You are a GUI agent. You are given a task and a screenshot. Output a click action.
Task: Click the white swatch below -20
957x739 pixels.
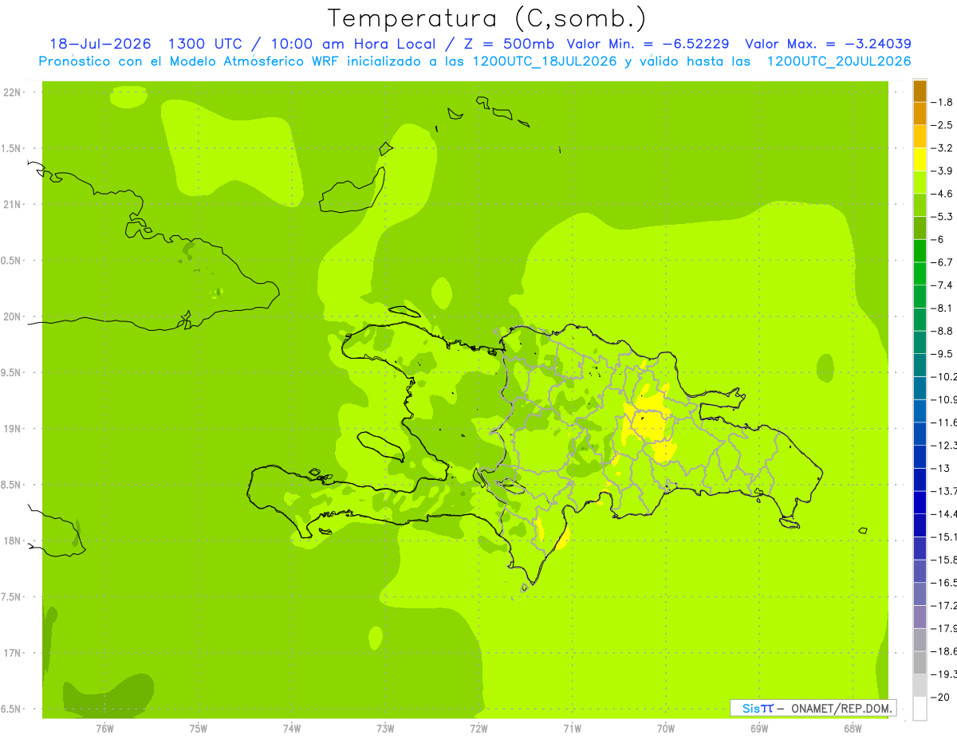[x=920, y=709]
